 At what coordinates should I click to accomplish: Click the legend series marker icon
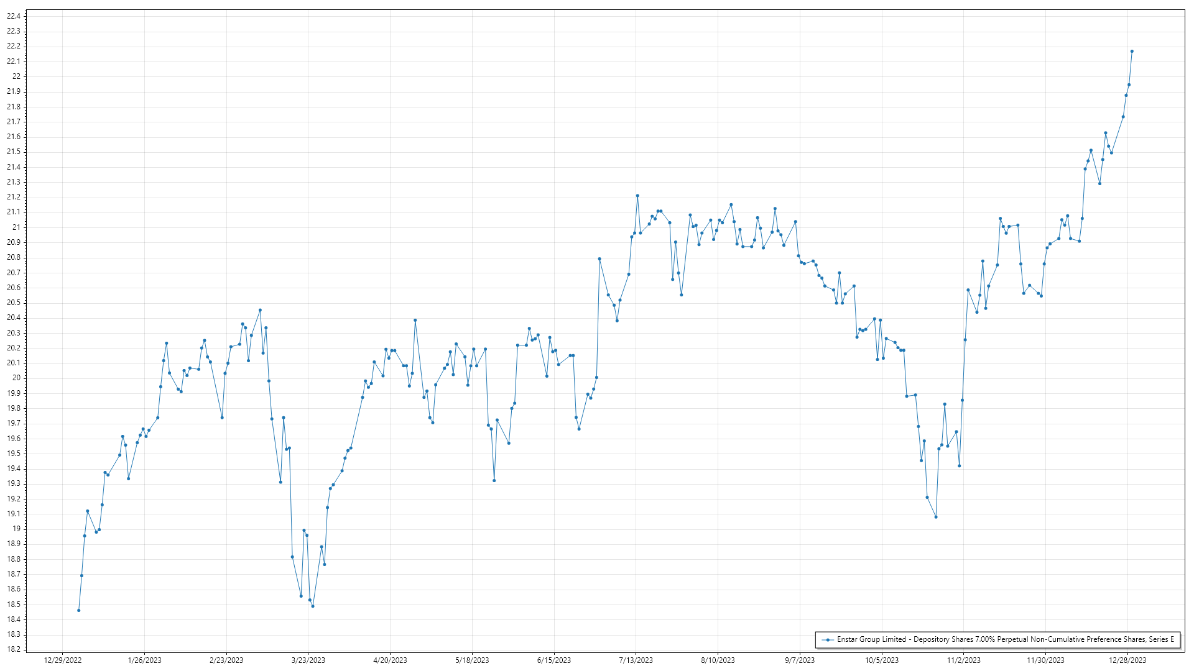(827, 639)
